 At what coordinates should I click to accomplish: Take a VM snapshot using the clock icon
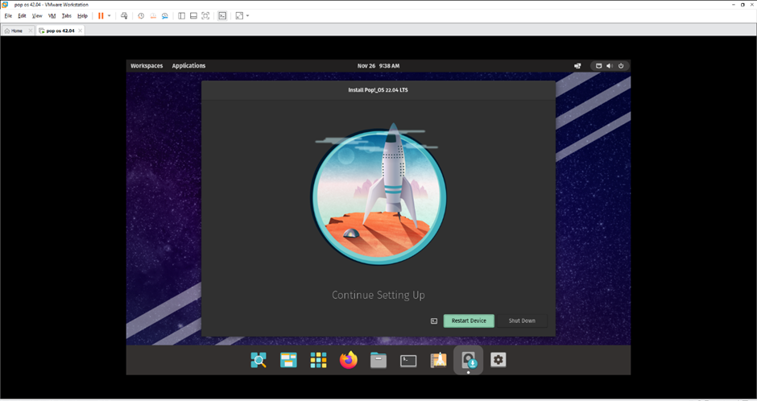141,15
